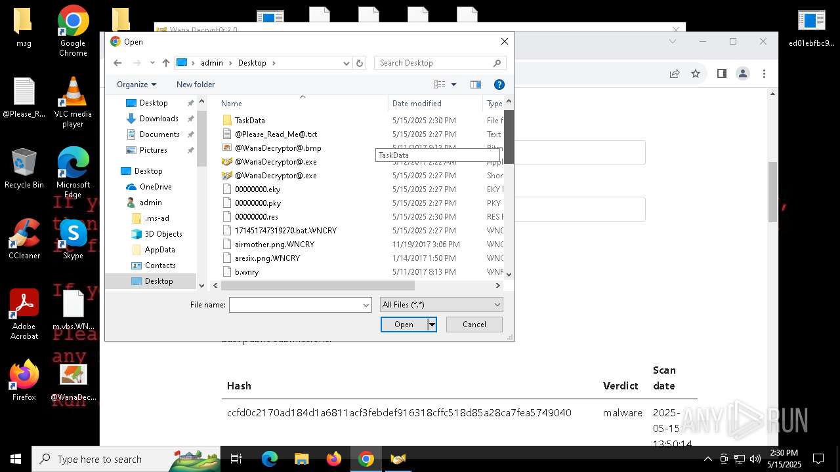The height and width of the screenshot is (472, 840).
Task: Toggle Chrome side panel icon
Action: point(722,74)
